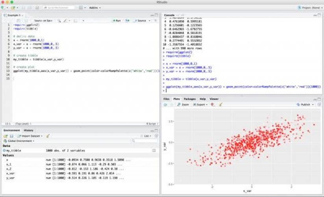Open the New File dropdown arrow
The image size is (324, 197).
(7, 8)
